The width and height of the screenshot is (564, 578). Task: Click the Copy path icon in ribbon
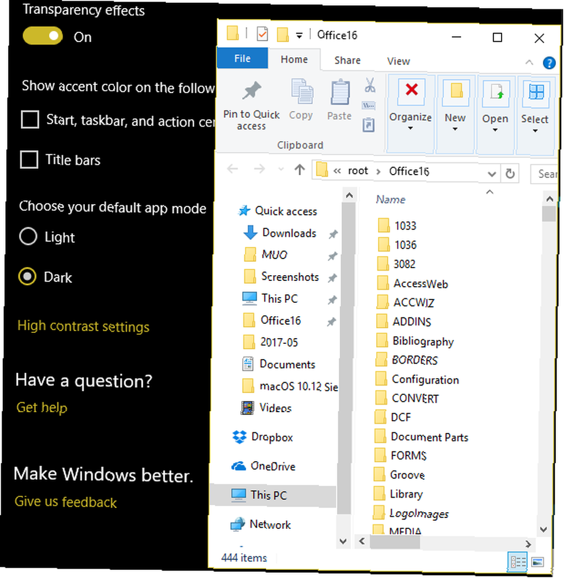coord(369,106)
